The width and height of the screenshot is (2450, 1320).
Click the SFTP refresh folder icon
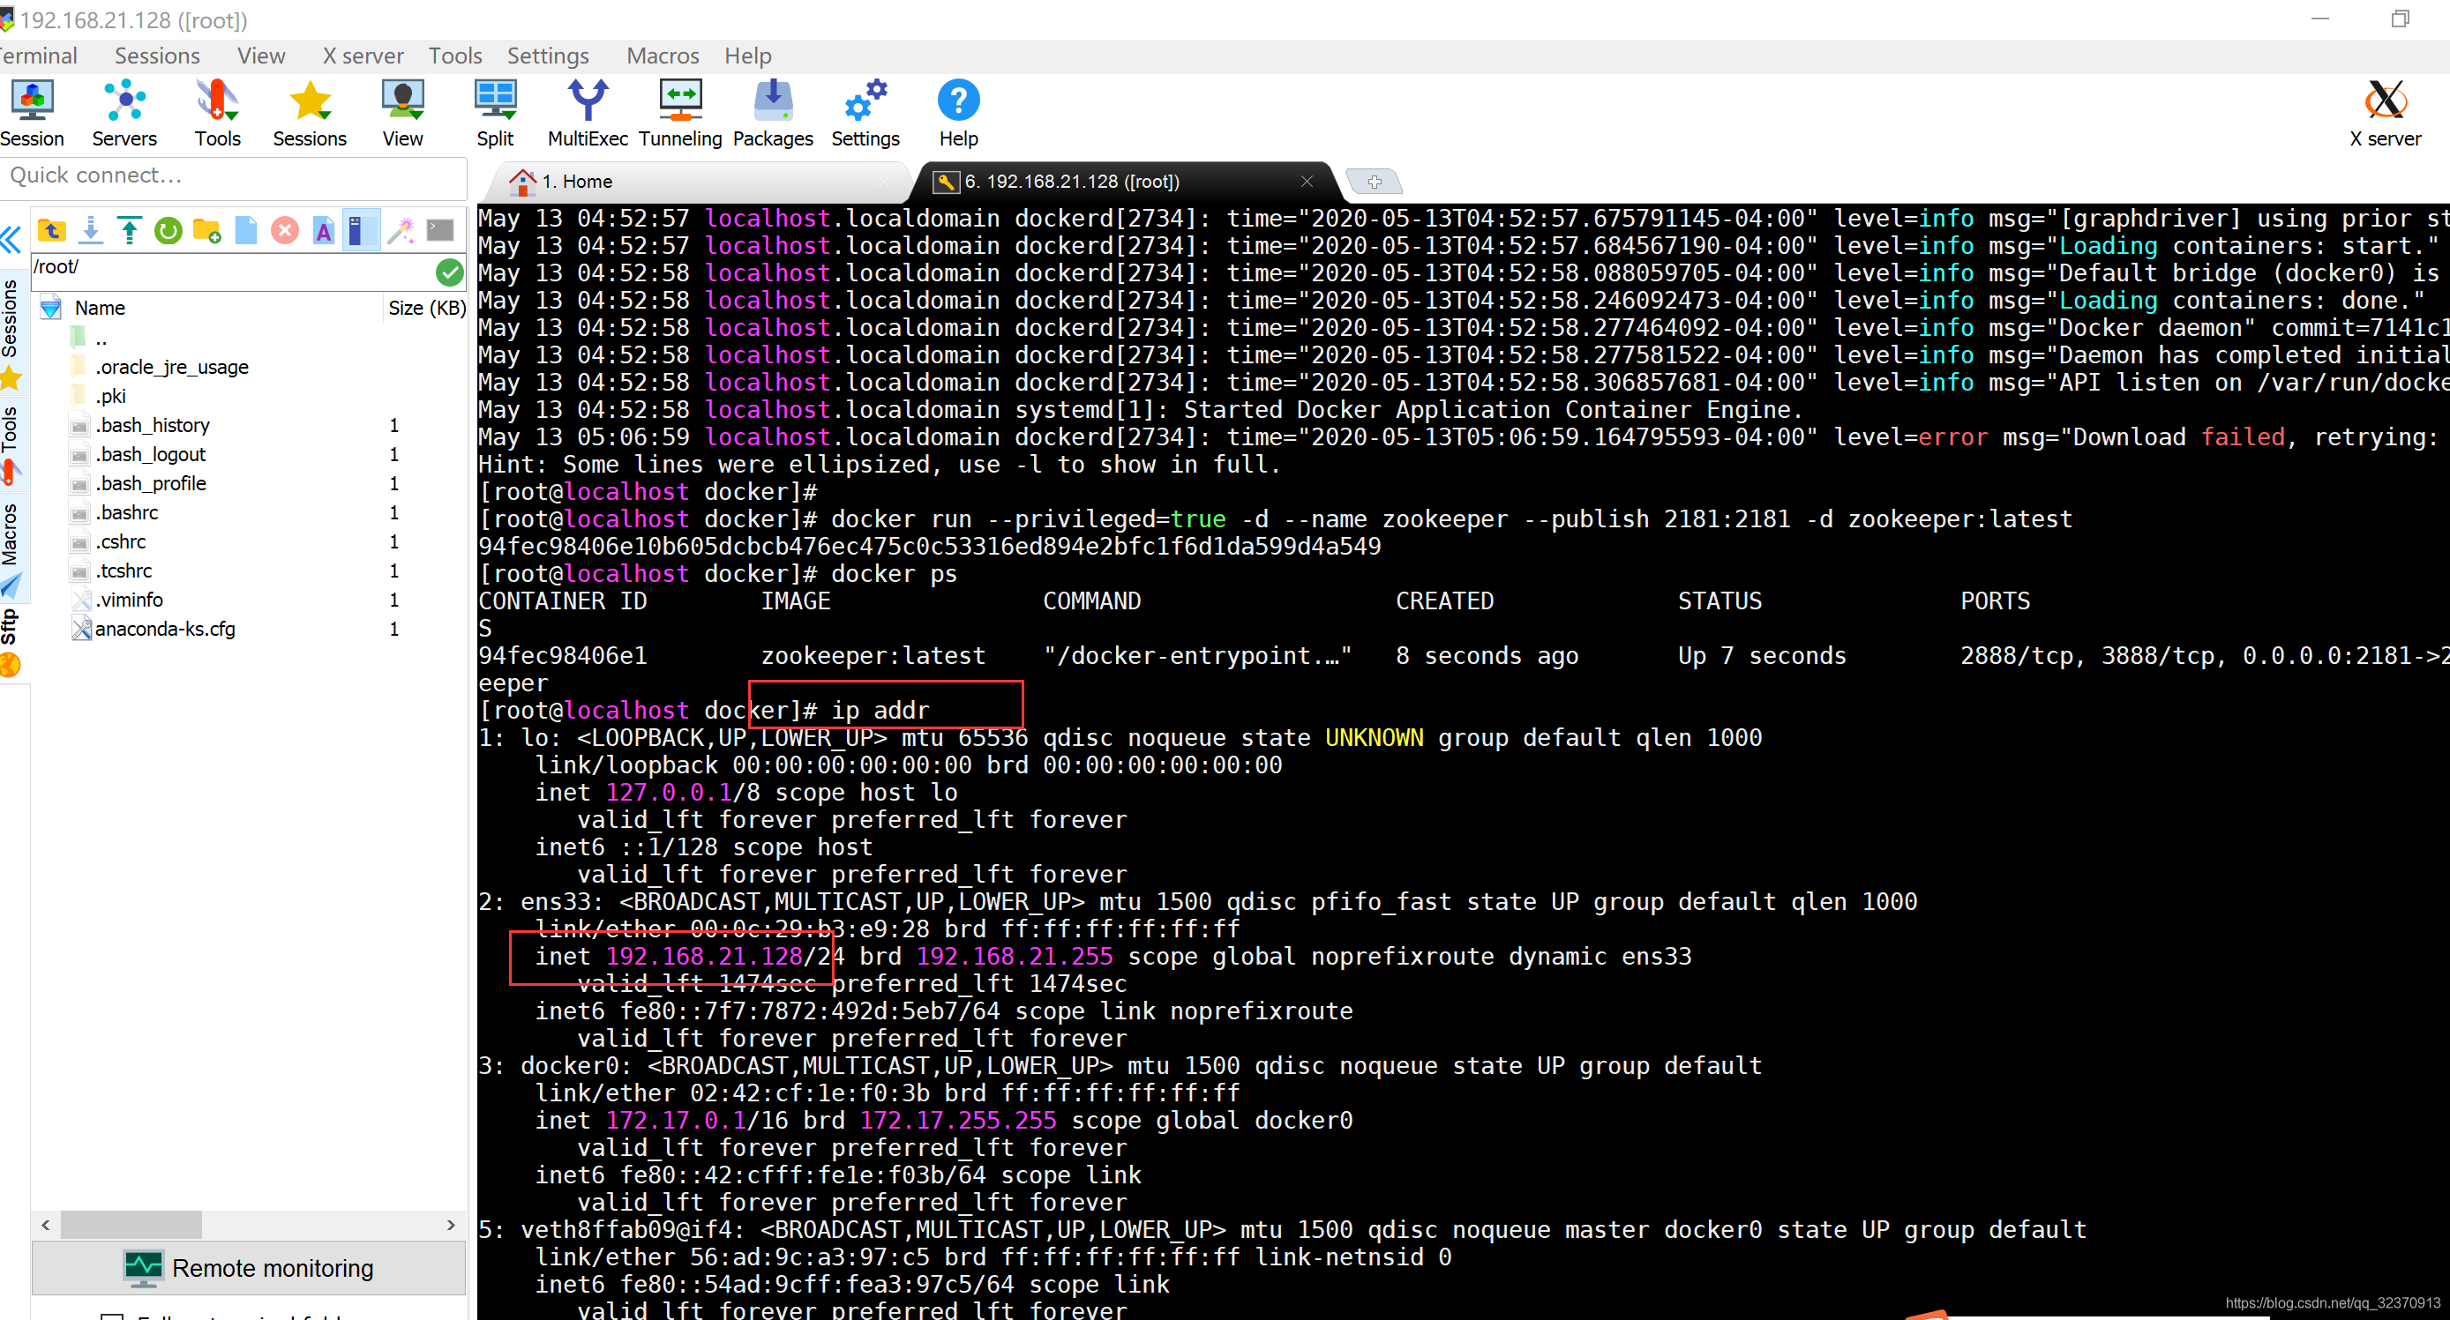coord(169,231)
